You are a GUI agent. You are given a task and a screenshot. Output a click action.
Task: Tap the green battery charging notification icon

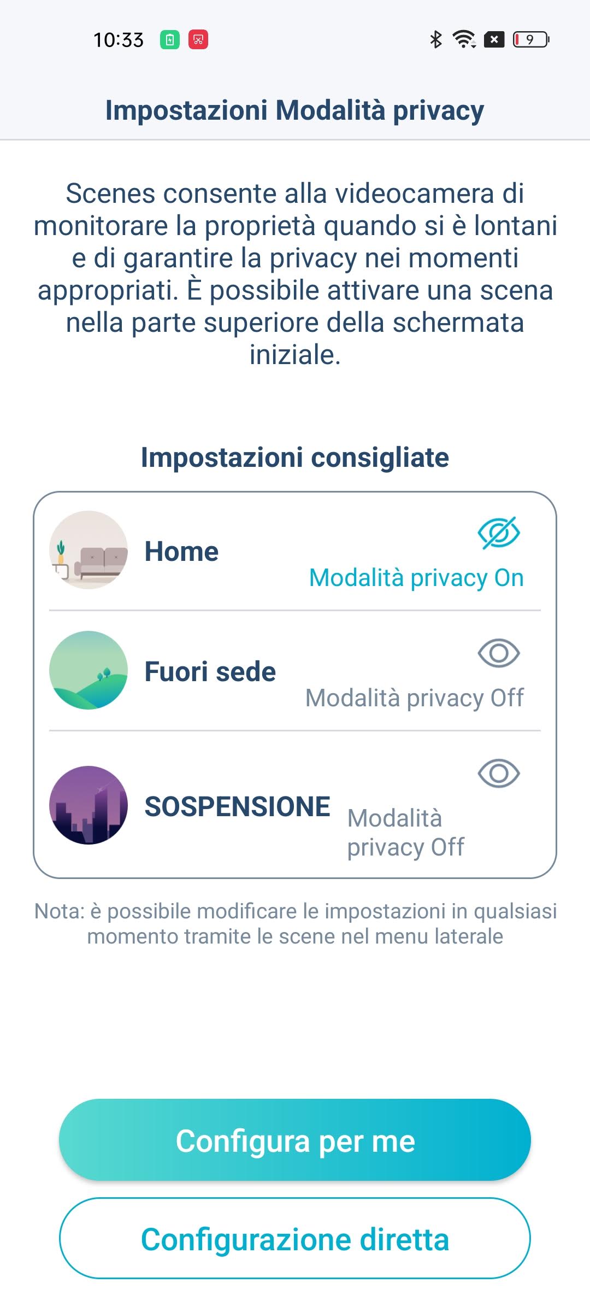pos(170,39)
